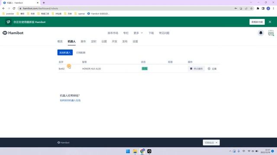The width and height of the screenshot is (277, 155).
Task: Open 脚本市场 in the top navigation
Action: point(113,33)
